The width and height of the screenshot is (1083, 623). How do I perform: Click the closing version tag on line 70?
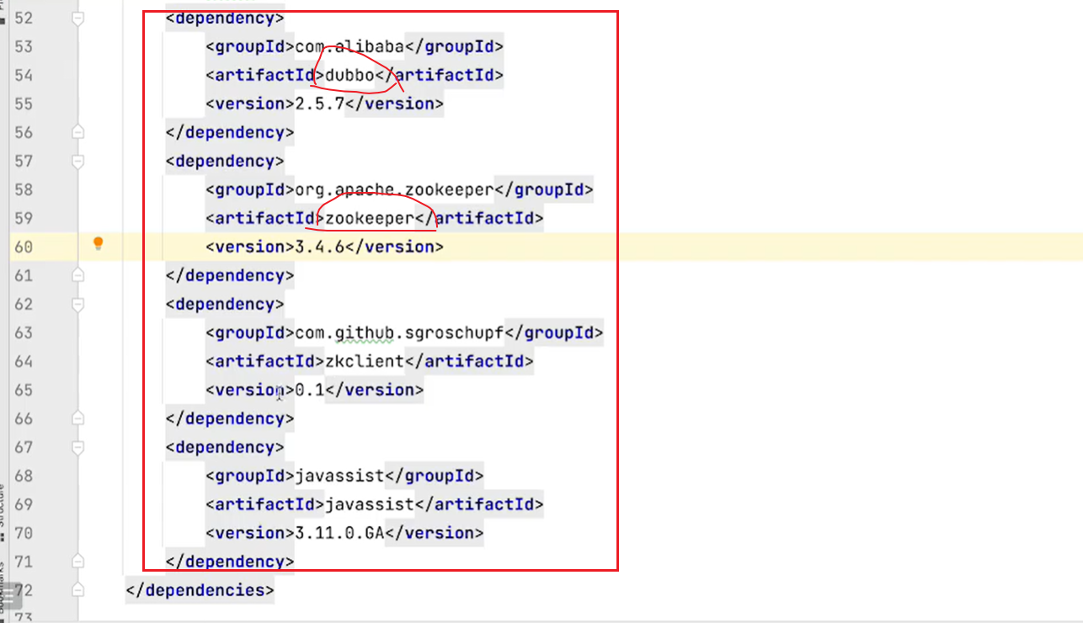435,533
